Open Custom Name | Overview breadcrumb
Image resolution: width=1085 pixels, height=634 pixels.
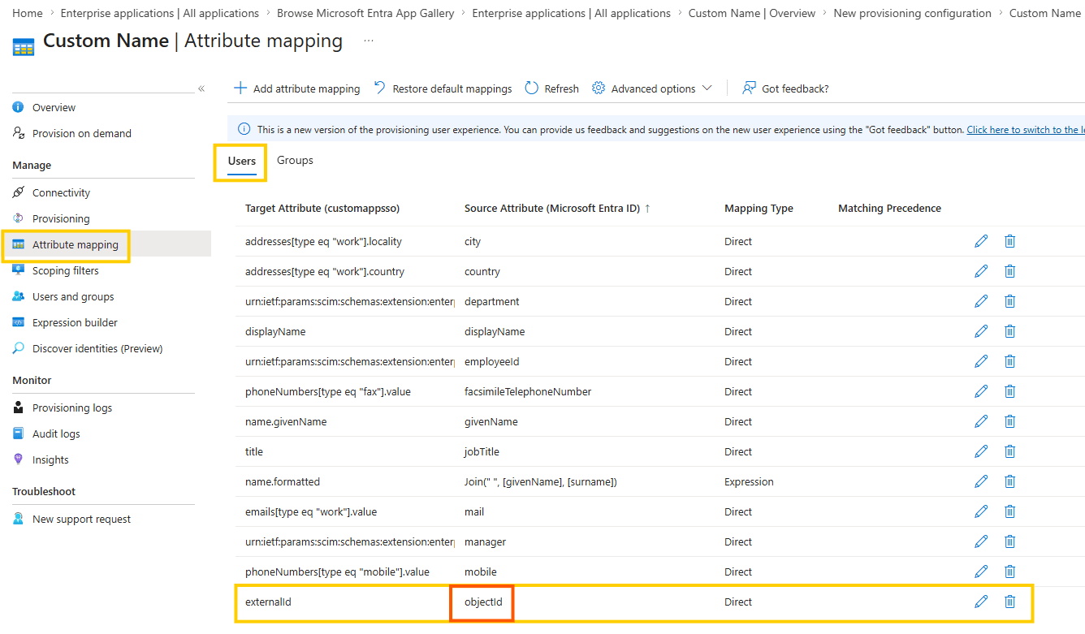tap(752, 13)
